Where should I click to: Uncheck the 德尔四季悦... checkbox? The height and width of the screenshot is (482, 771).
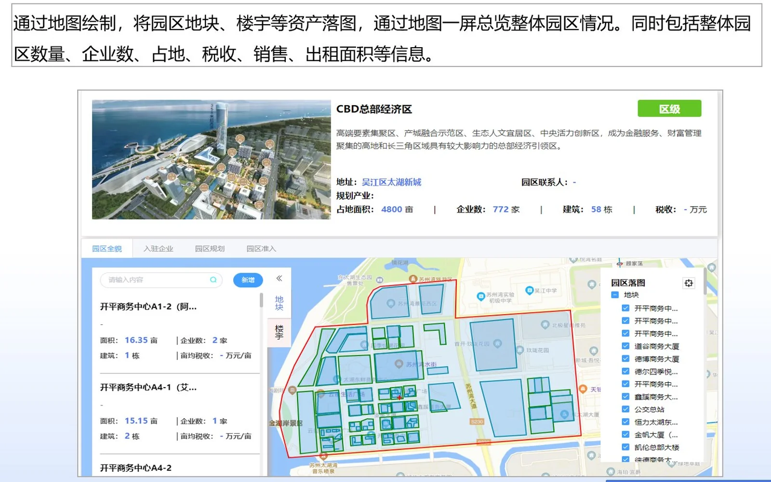click(x=625, y=371)
